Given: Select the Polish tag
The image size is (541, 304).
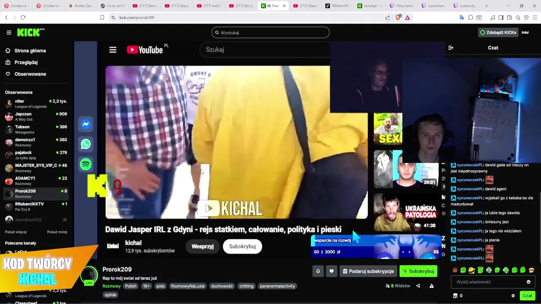Looking at the screenshot, I should pyautogui.click(x=131, y=286).
